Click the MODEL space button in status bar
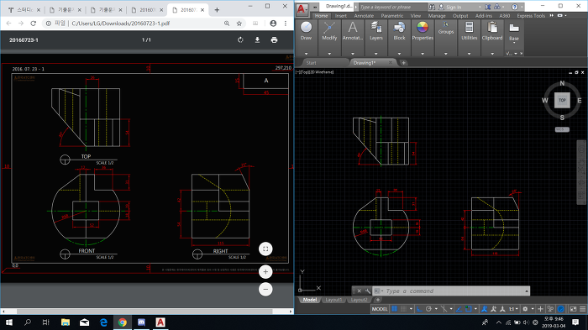588x330 pixels. pyautogui.click(x=380, y=309)
